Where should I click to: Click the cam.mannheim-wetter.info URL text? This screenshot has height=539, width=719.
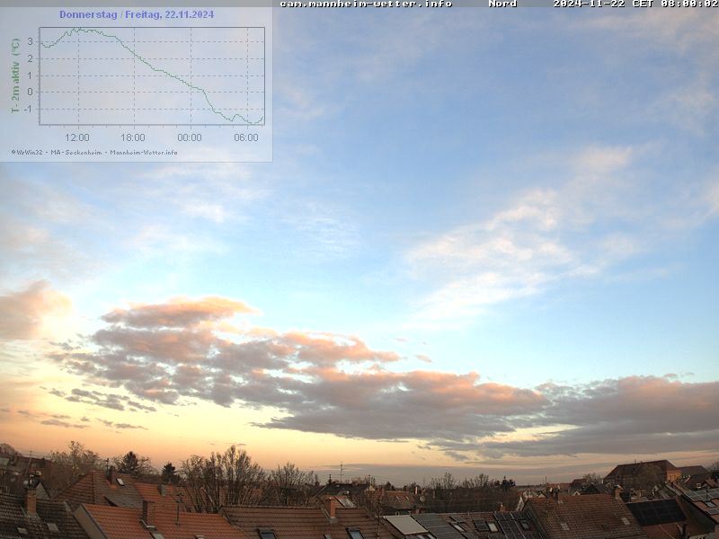(366, 4)
